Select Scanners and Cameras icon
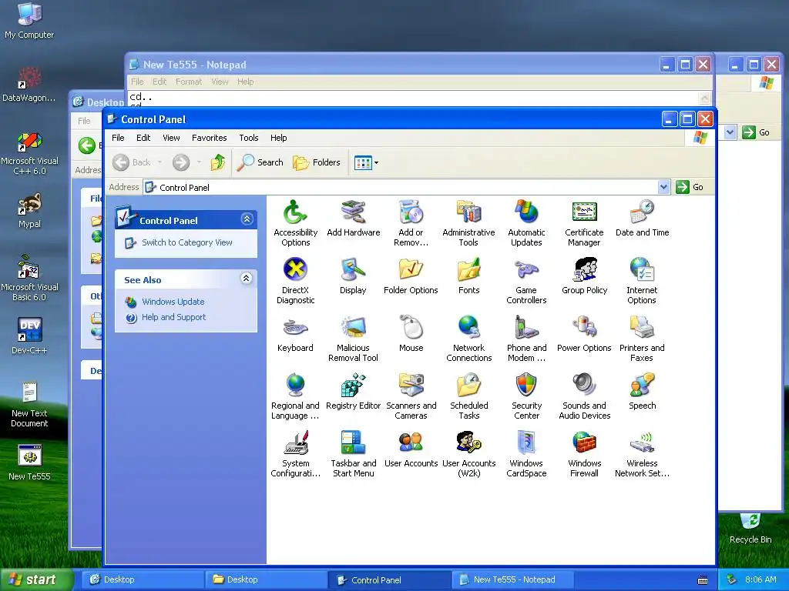This screenshot has height=591, width=789. click(411, 396)
